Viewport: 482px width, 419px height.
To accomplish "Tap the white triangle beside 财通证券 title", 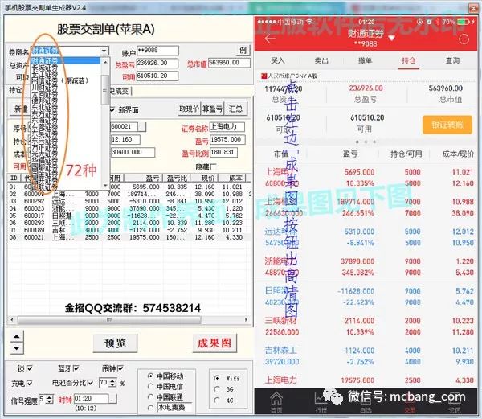I will click(391, 39).
